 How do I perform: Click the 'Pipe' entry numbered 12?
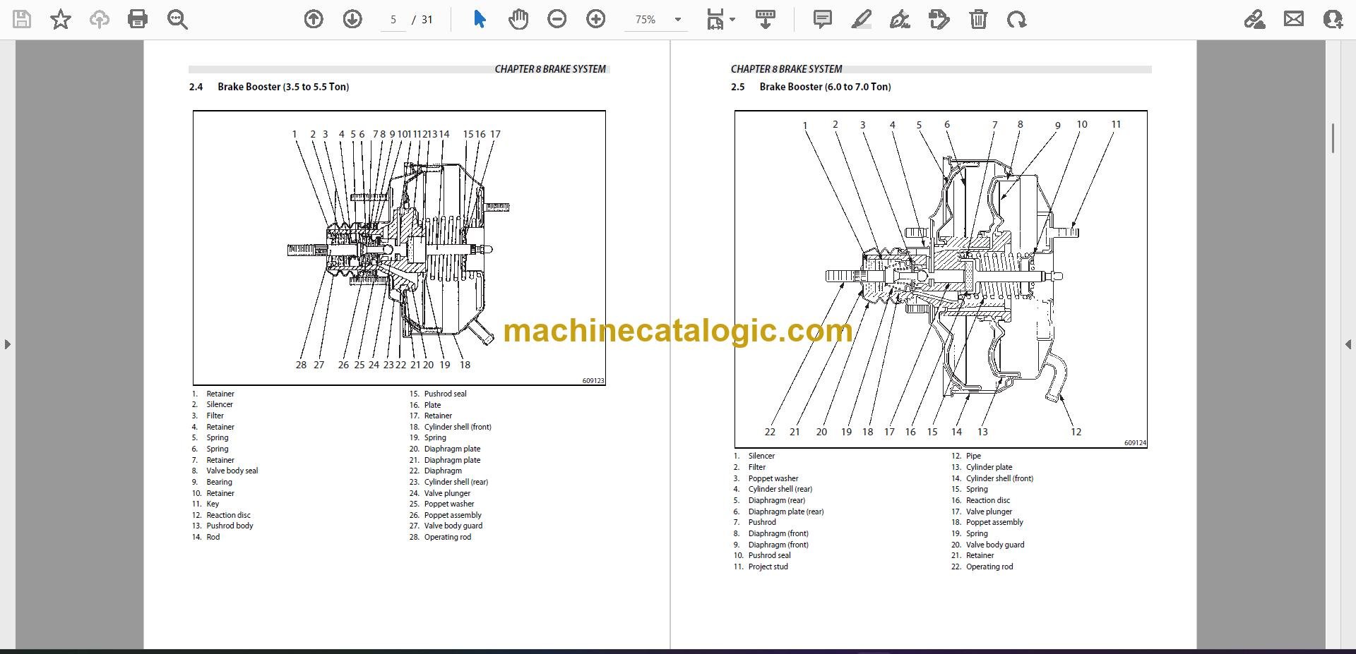[x=973, y=456]
